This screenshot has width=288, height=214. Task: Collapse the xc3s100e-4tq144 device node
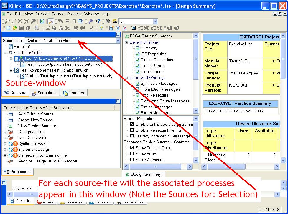click(x=5, y=53)
